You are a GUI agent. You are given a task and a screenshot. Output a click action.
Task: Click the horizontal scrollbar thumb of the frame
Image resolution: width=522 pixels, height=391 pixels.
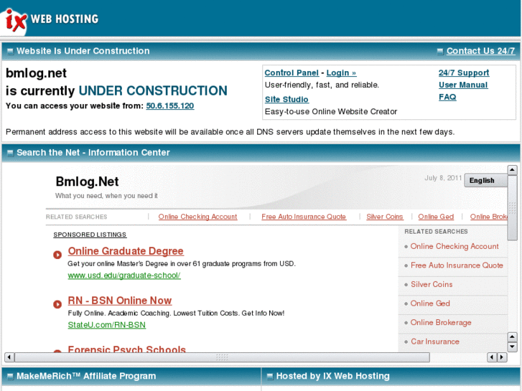[x=222, y=357]
